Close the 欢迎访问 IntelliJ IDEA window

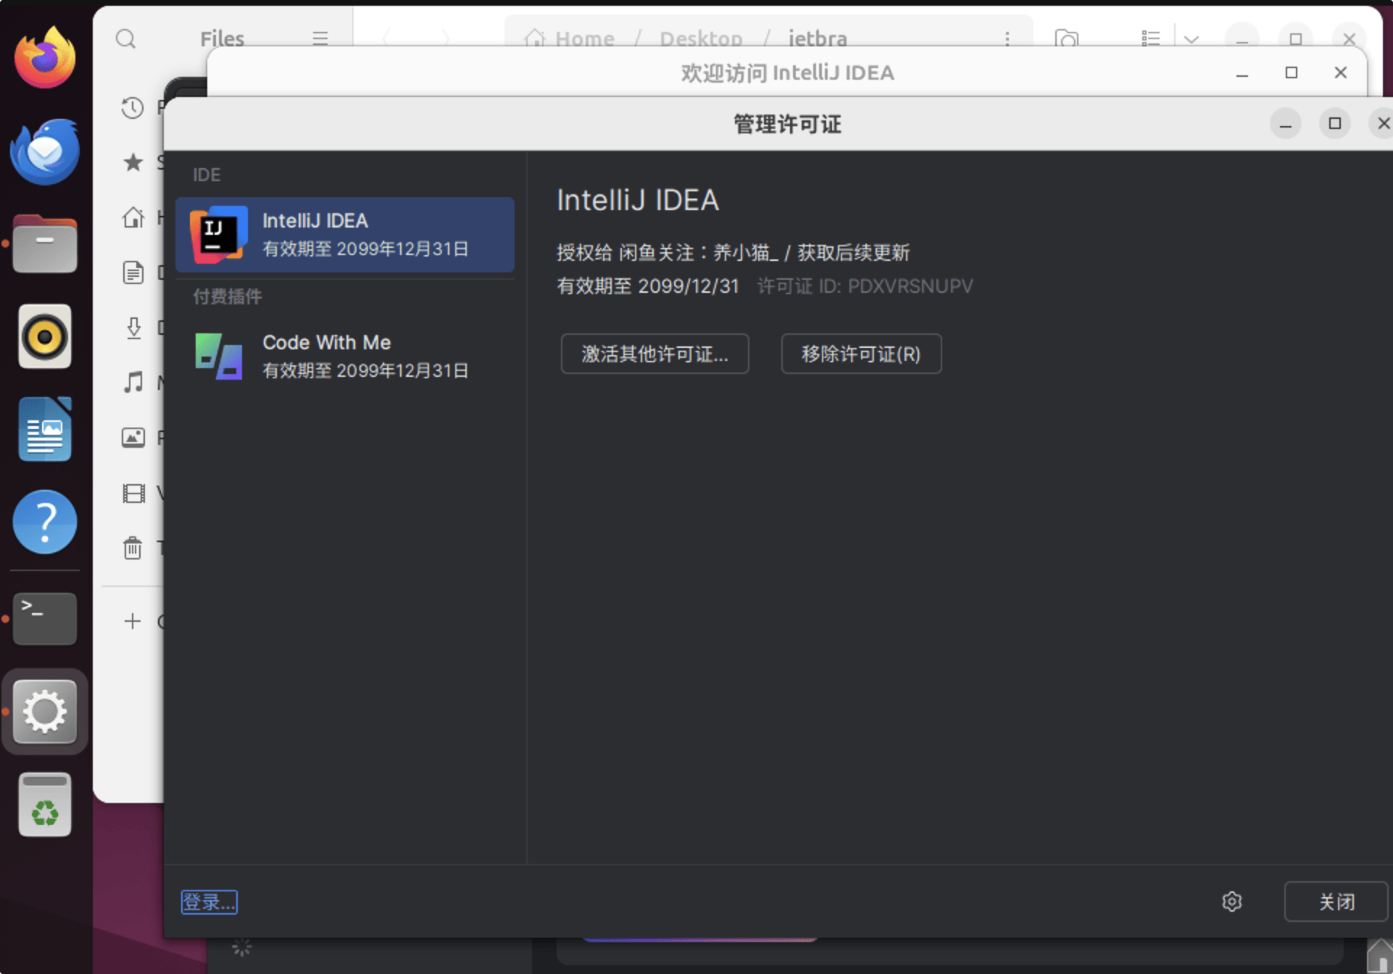click(1340, 73)
